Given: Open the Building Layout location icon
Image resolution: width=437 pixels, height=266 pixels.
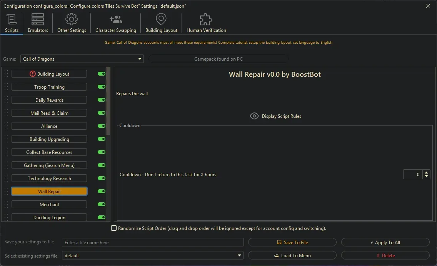Looking at the screenshot, I should coord(161,19).
